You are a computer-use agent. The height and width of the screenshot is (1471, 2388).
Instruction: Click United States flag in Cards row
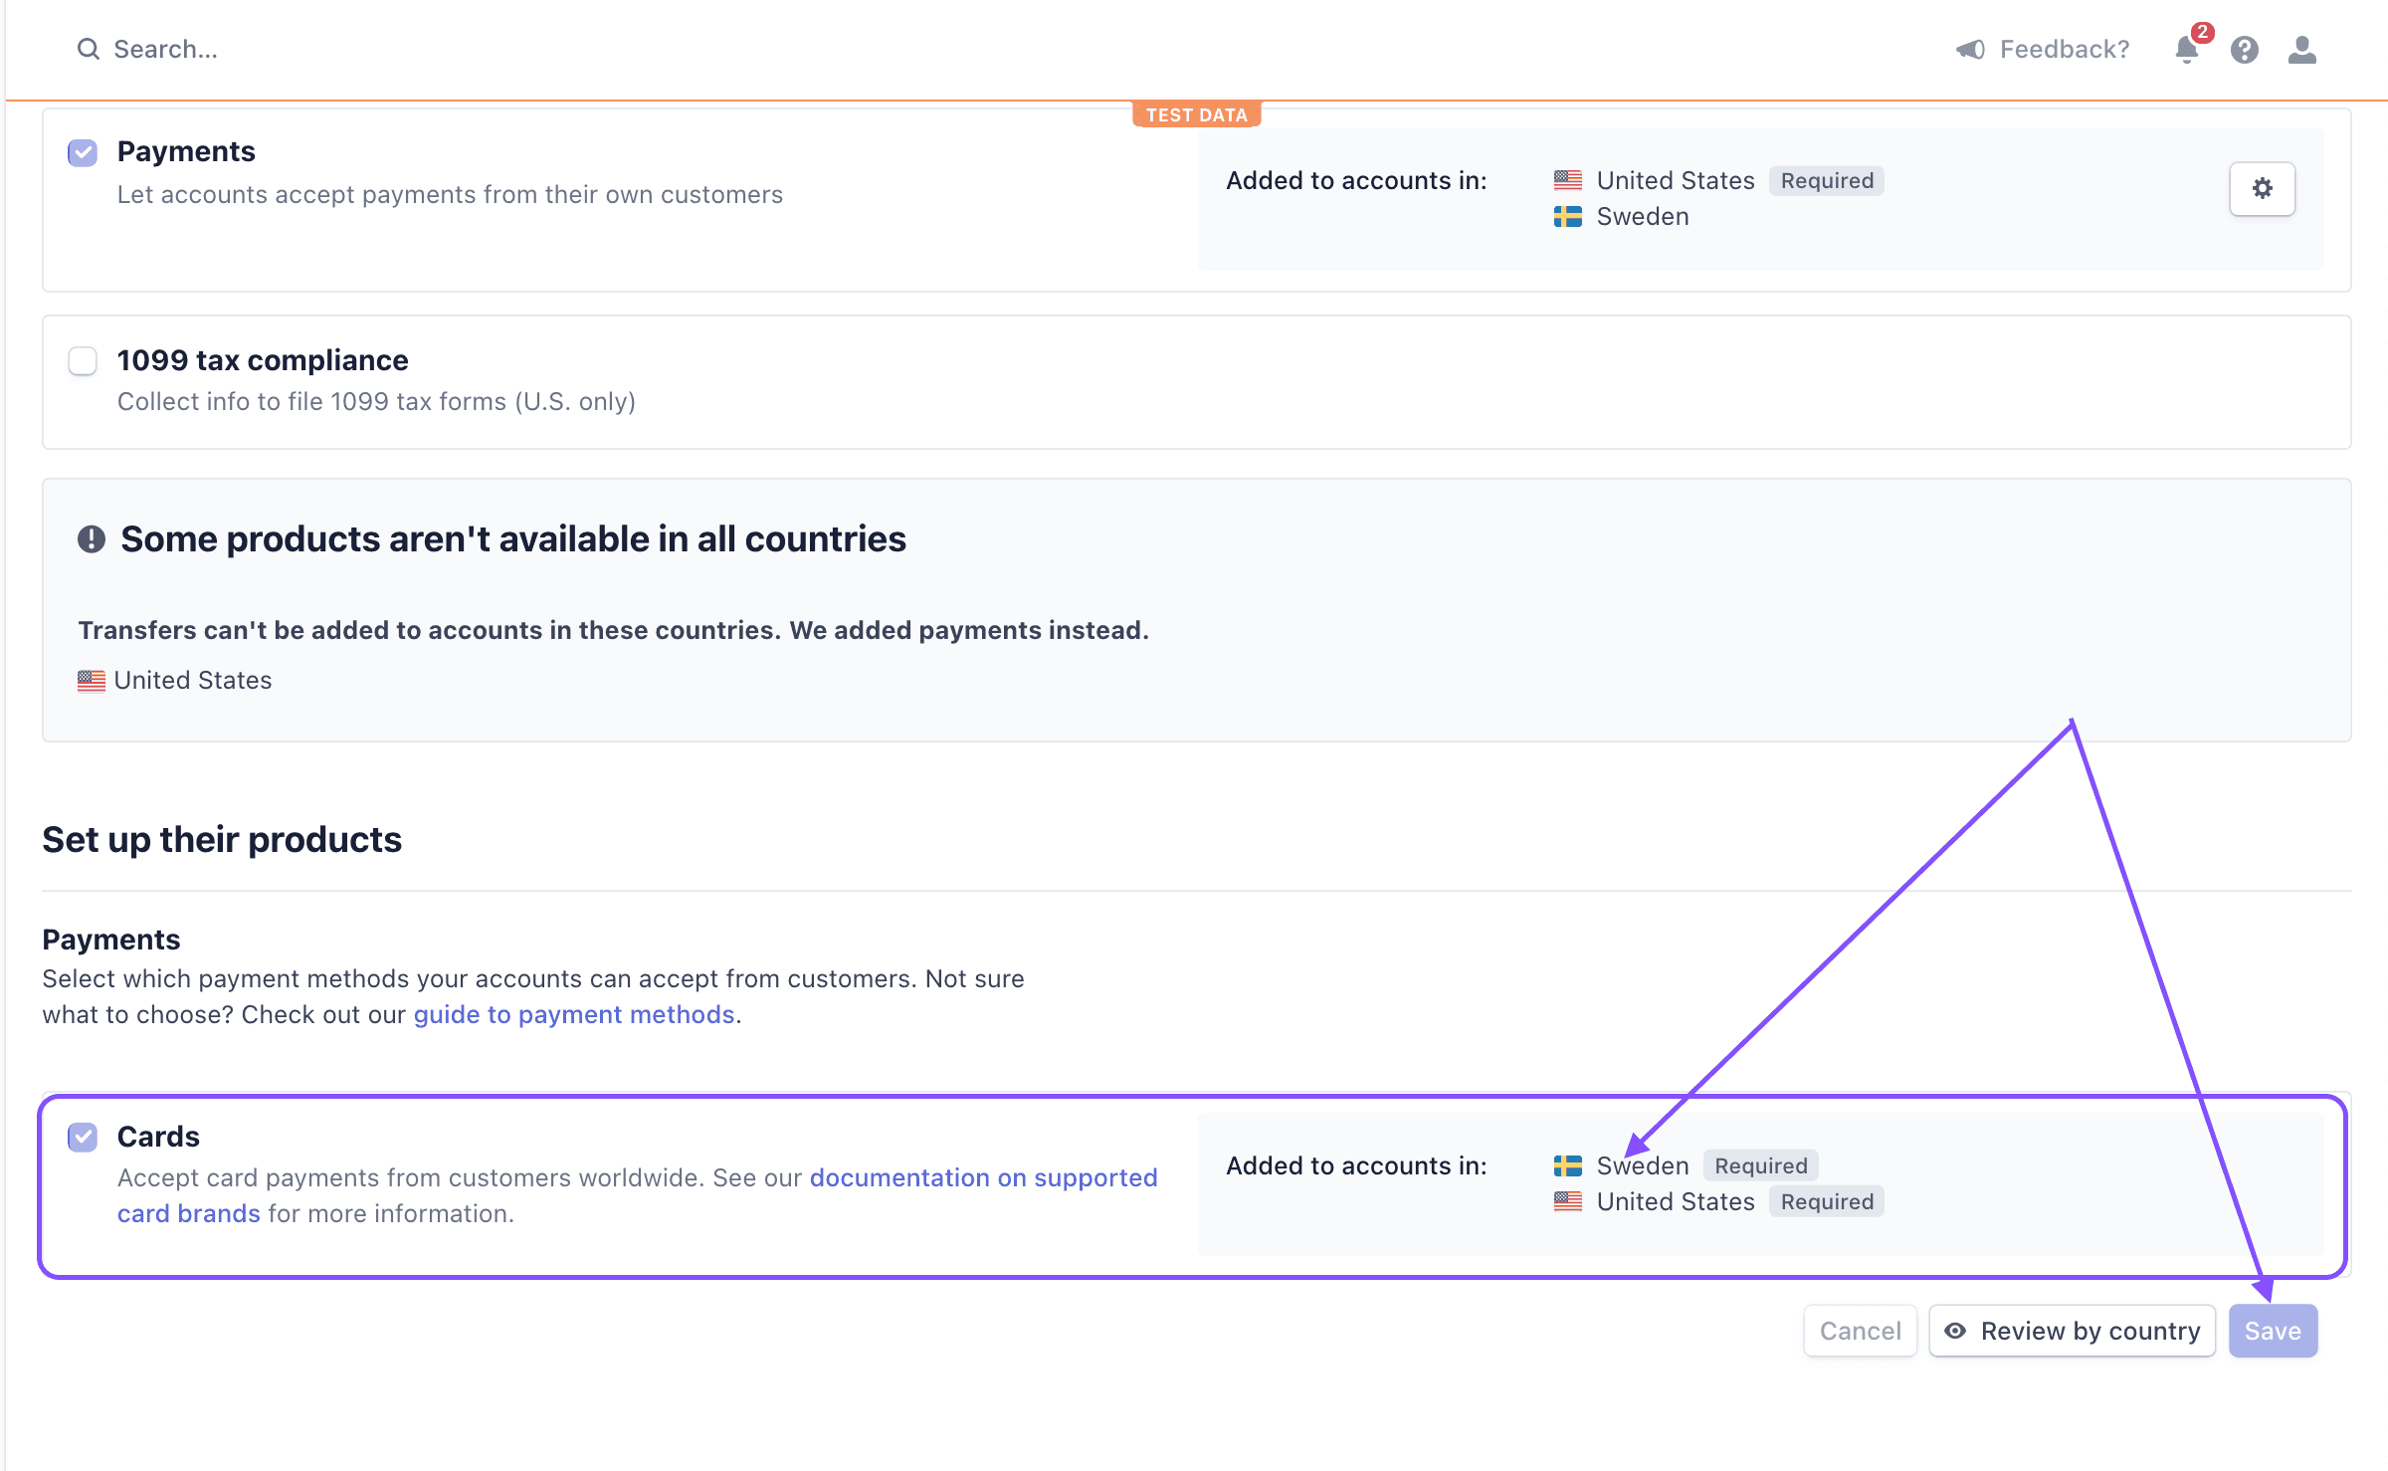(1568, 1201)
